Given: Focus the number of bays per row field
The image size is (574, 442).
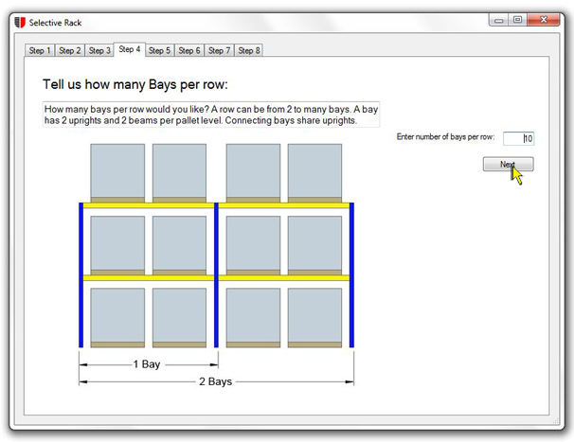Looking at the screenshot, I should (518, 139).
